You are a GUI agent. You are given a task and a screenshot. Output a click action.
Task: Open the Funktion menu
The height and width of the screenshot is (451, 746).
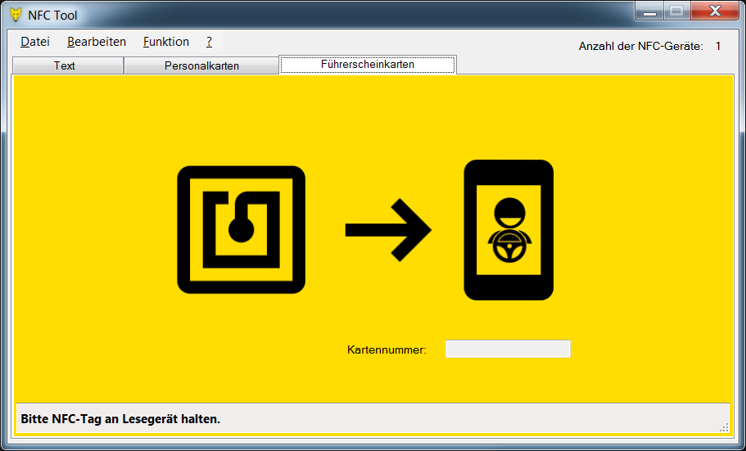coord(165,42)
